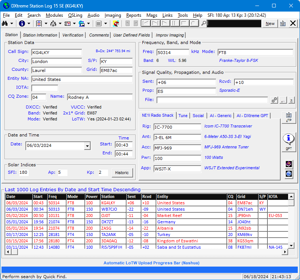This screenshot has height=280, width=300.
Task: Expand the Date dropdown calendar
Action: tap(87, 146)
